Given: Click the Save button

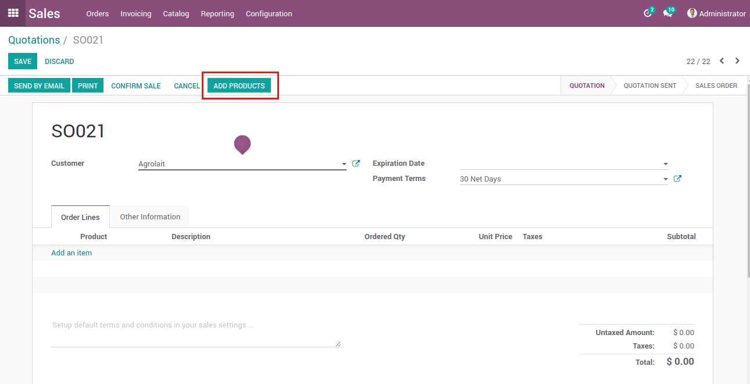Looking at the screenshot, I should (x=23, y=61).
